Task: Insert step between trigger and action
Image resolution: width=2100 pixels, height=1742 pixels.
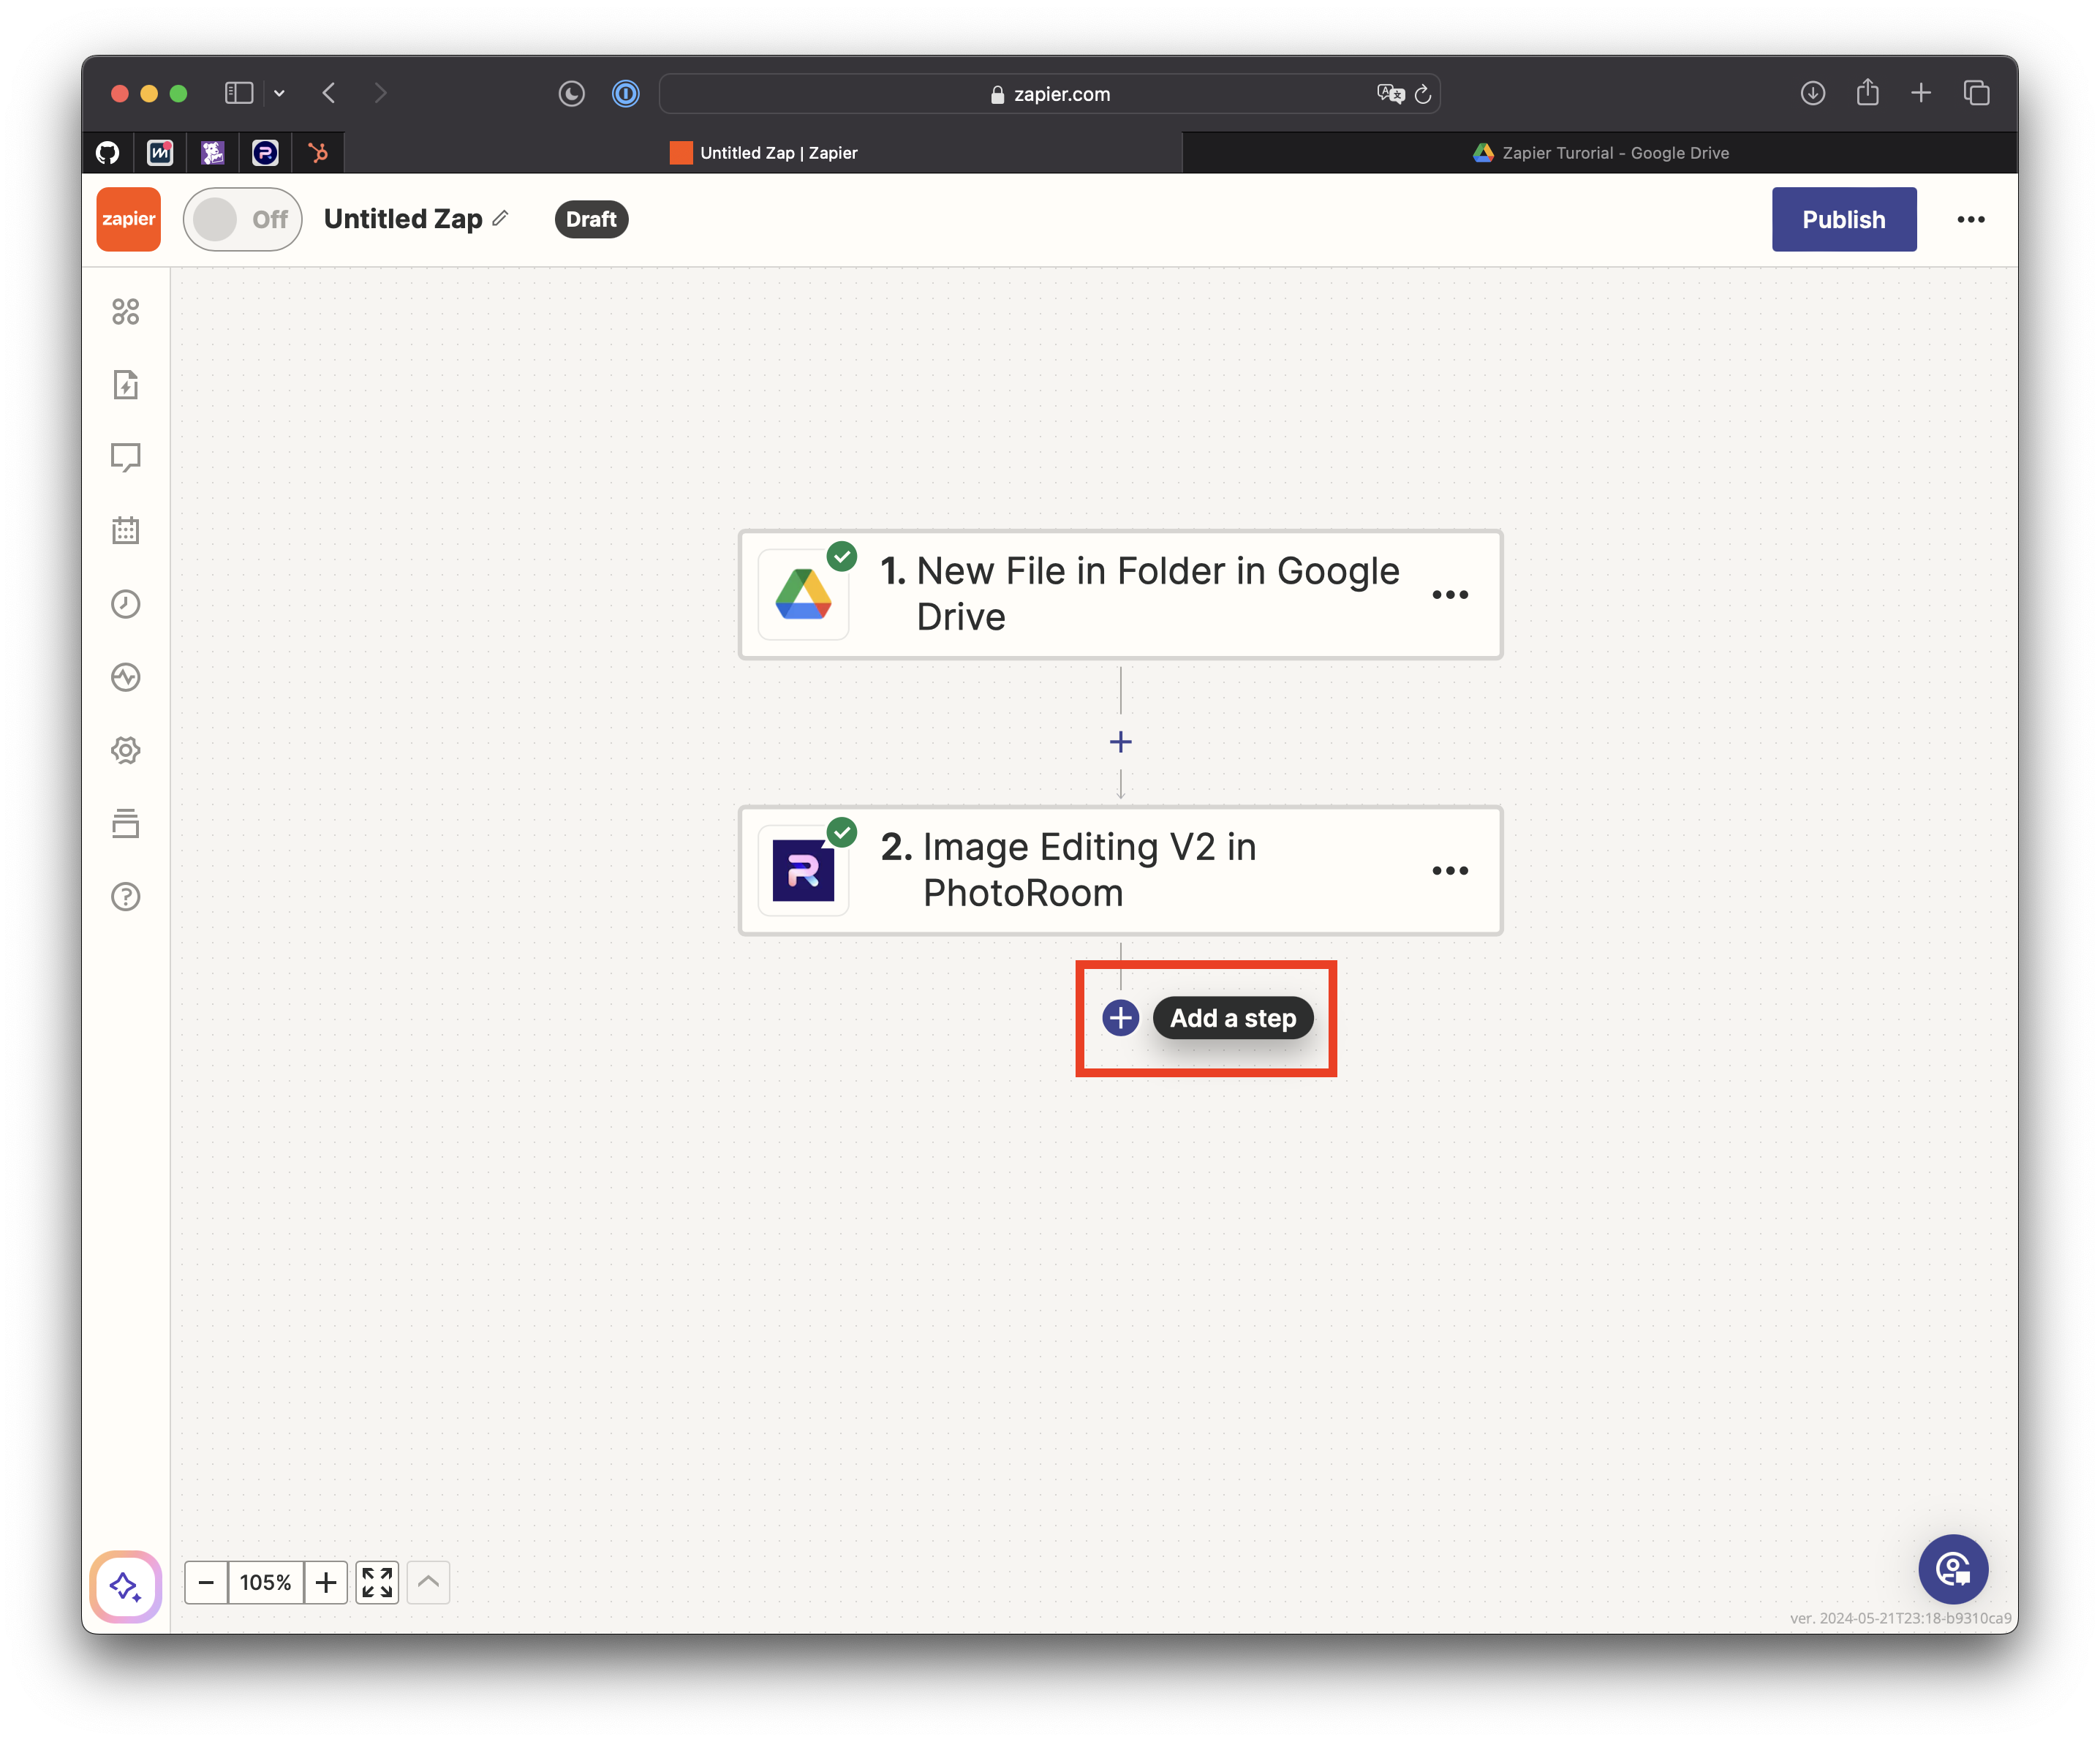Action: [1120, 742]
